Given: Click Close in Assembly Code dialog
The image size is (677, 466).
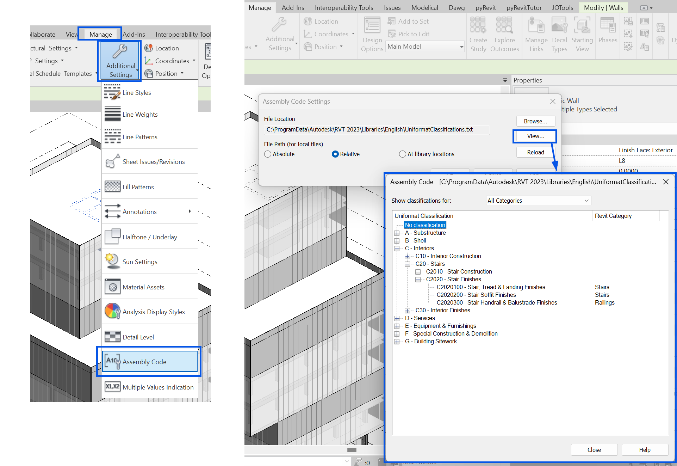Looking at the screenshot, I should click(x=594, y=450).
